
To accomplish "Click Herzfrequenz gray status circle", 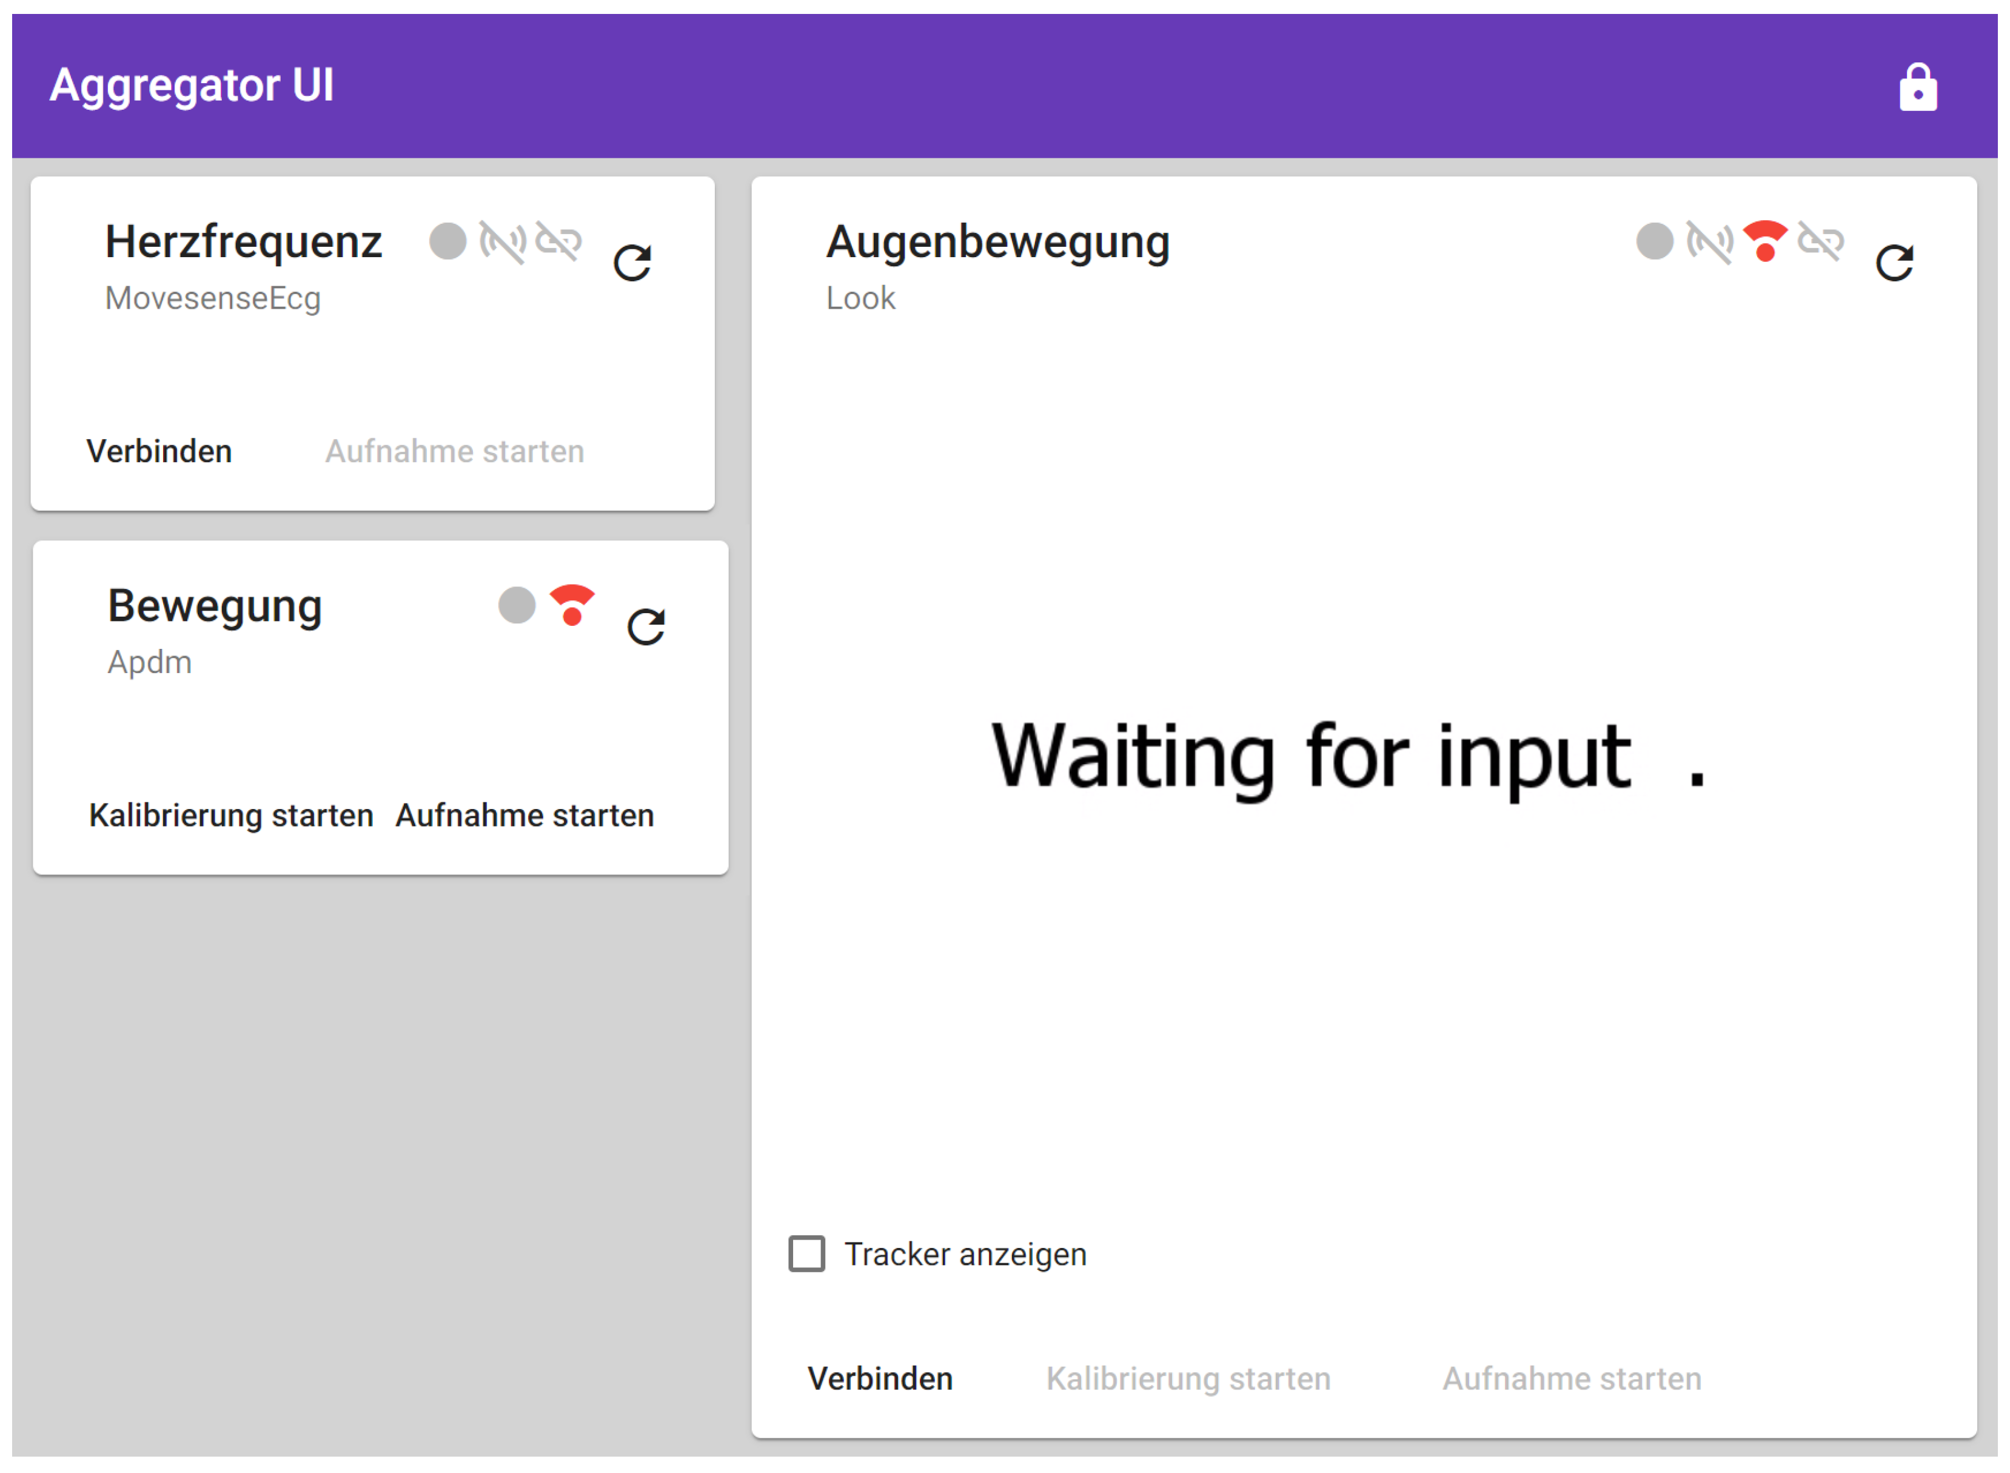I will (x=447, y=241).
